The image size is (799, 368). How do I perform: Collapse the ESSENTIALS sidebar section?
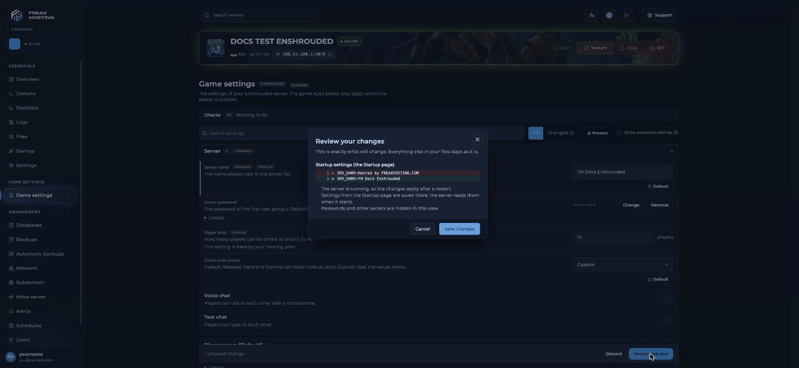68,66
